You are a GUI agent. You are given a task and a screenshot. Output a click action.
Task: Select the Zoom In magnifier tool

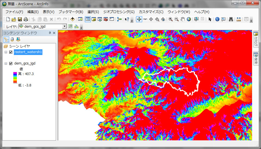point(170,19)
